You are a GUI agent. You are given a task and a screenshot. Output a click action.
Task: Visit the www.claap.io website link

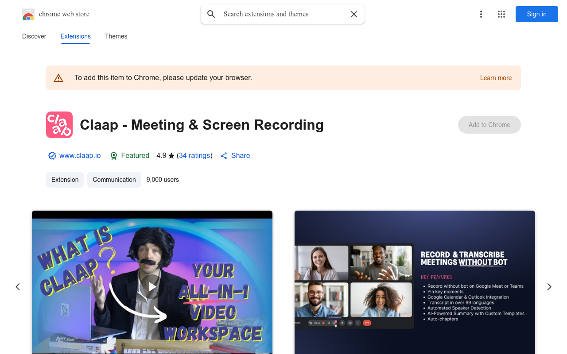80,156
